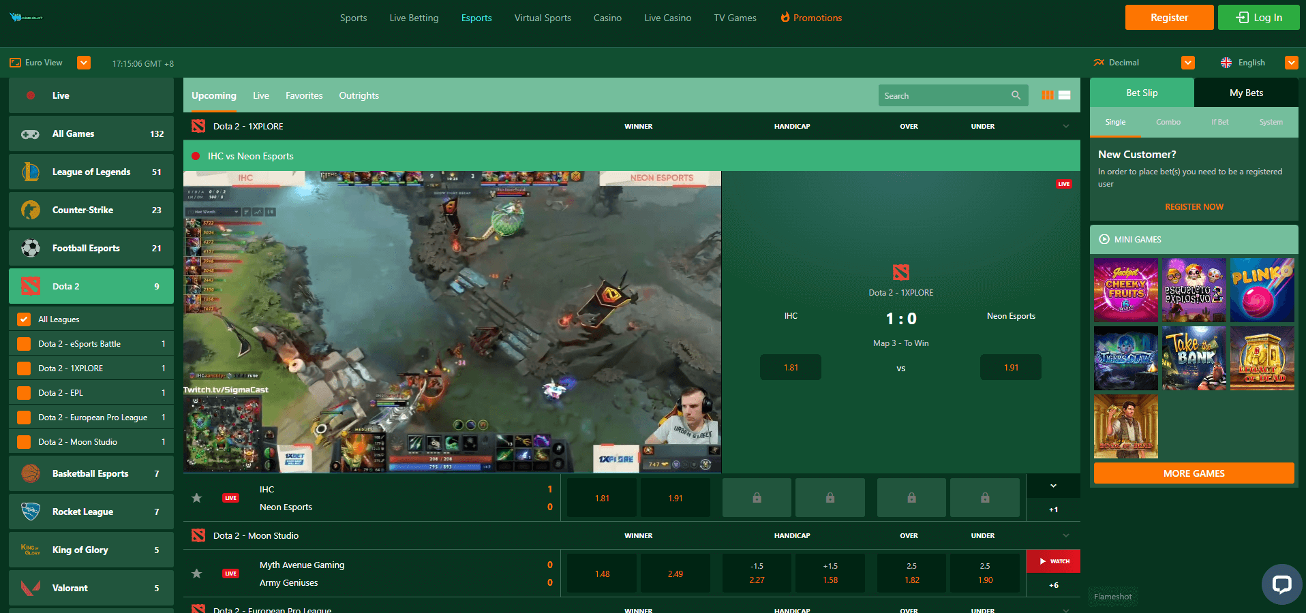
Task: Choose the Football Esports ball icon
Action: point(31,248)
